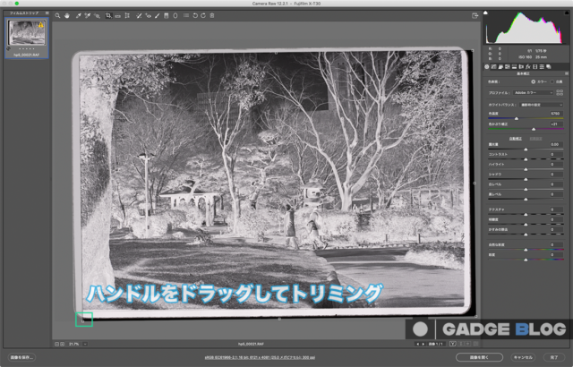
Task: Open the Filmstrip panel menu
Action: 47,13
